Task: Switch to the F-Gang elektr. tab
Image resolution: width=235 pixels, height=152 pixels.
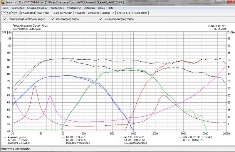Action: [140, 13]
